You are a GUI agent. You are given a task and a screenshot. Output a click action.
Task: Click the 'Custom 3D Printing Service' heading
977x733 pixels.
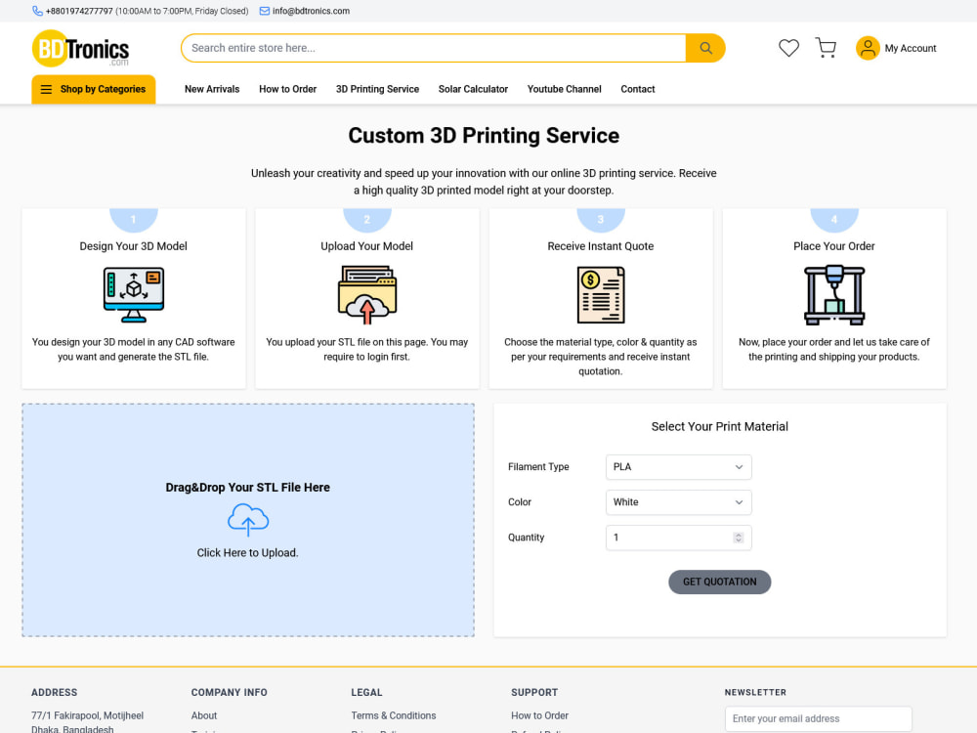click(x=484, y=135)
